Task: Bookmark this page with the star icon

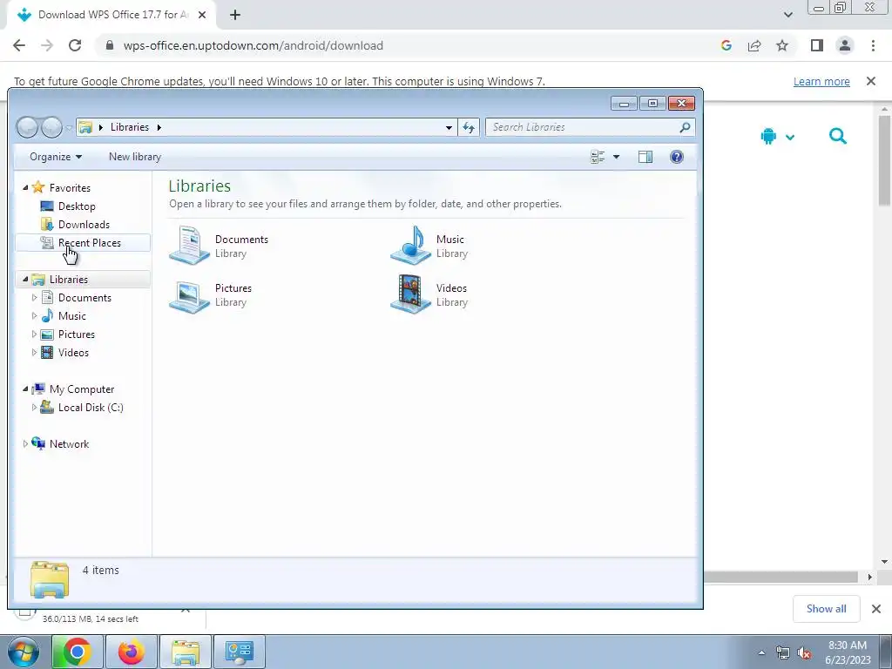Action: [x=782, y=45]
